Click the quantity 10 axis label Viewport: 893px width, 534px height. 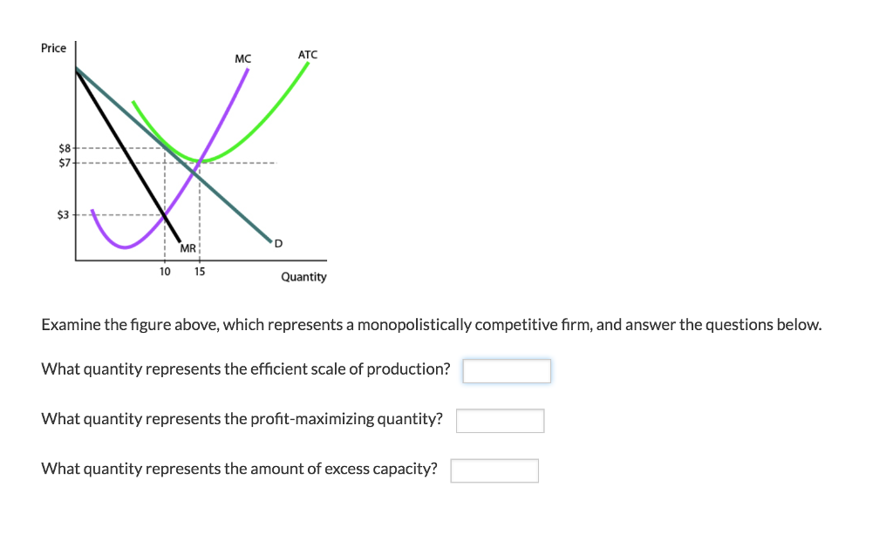point(165,272)
